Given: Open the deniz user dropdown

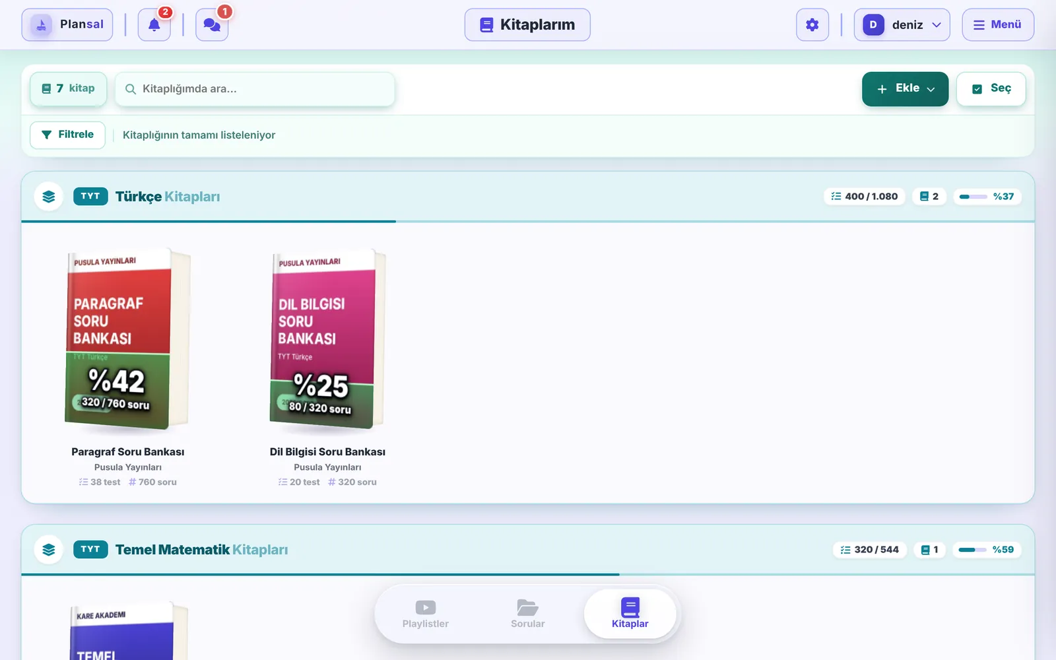Looking at the screenshot, I should pyautogui.click(x=902, y=25).
